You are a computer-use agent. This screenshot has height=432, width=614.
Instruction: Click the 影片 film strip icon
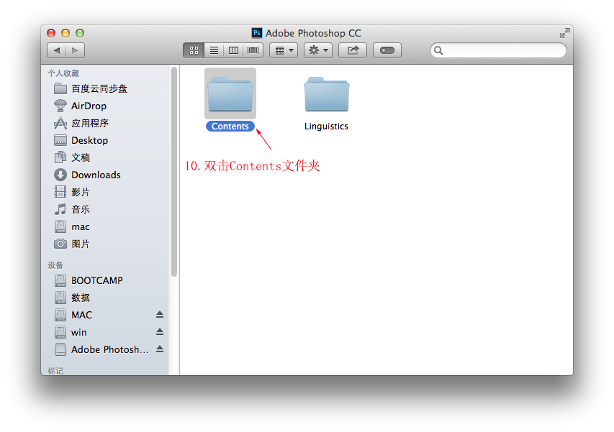pyautogui.click(x=60, y=192)
